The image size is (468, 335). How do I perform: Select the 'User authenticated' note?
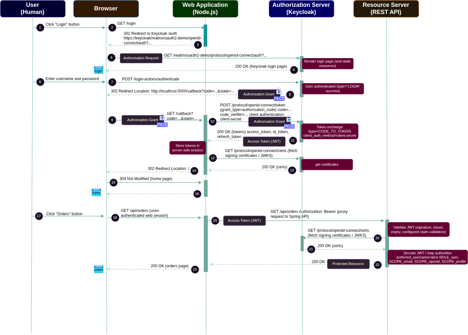(x=333, y=89)
